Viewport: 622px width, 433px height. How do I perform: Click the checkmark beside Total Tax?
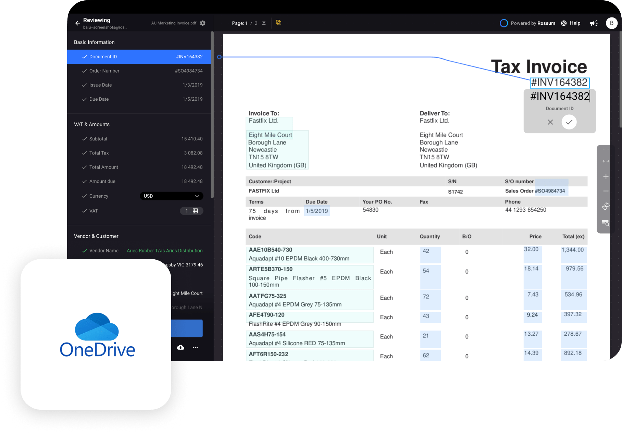point(84,153)
